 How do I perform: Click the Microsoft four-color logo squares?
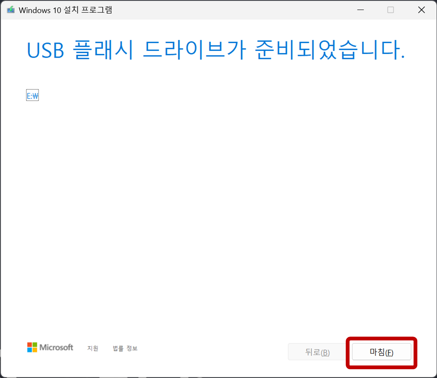click(32, 347)
